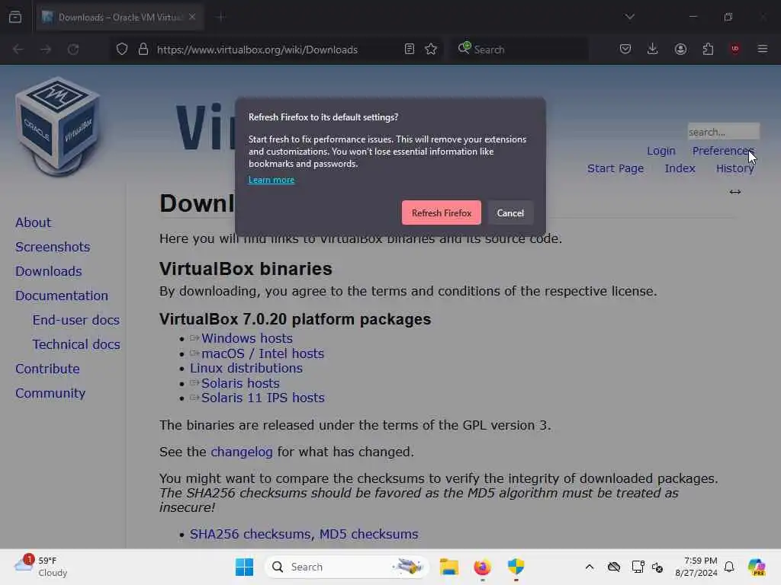The image size is (781, 585).
Task: Open Technical docs sidebar link
Action: point(76,345)
